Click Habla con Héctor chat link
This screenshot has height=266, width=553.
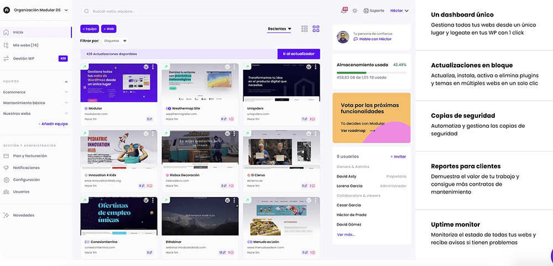pos(373,39)
